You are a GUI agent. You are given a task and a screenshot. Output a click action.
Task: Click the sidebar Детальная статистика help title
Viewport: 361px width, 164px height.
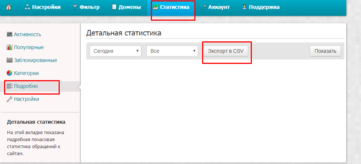click(36, 122)
